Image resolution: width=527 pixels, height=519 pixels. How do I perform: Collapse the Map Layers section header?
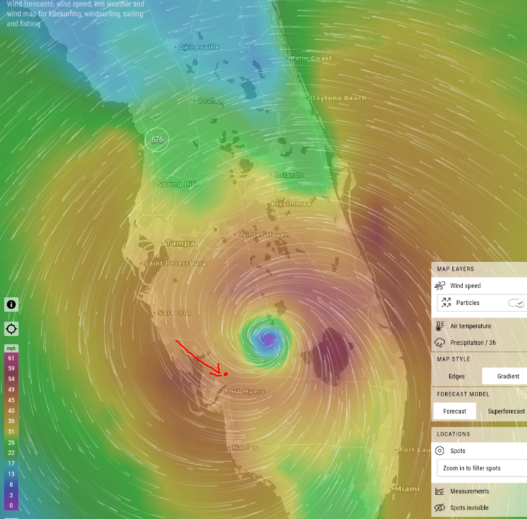(x=454, y=269)
